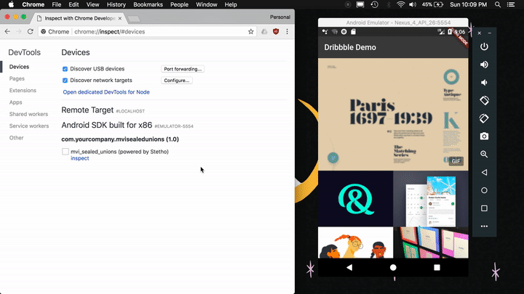Open the Edit menu
The image size is (524, 294).
click(x=74, y=4)
